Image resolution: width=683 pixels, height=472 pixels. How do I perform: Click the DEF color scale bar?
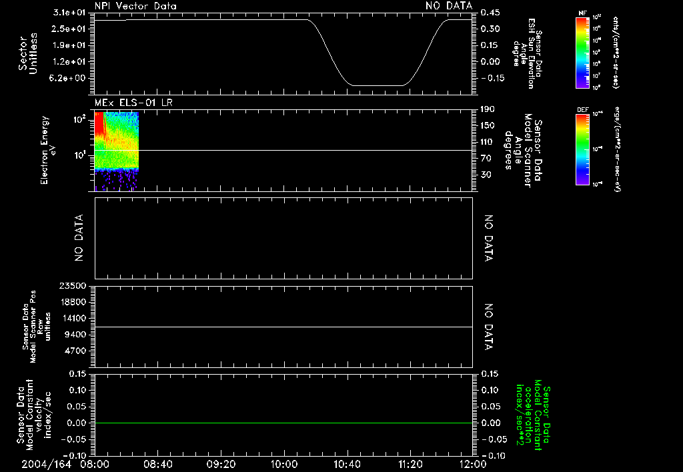pyautogui.click(x=582, y=149)
